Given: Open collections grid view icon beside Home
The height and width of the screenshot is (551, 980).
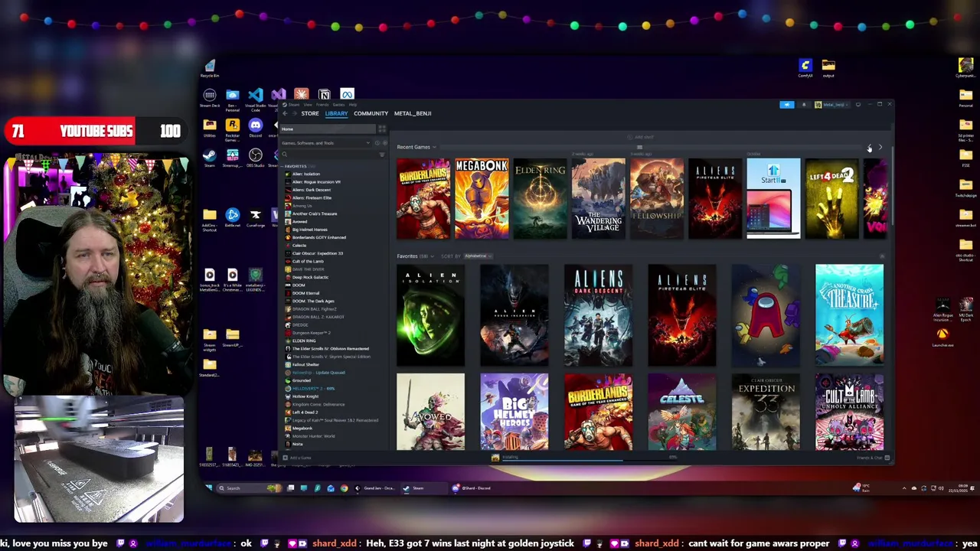Looking at the screenshot, I should 382,129.
